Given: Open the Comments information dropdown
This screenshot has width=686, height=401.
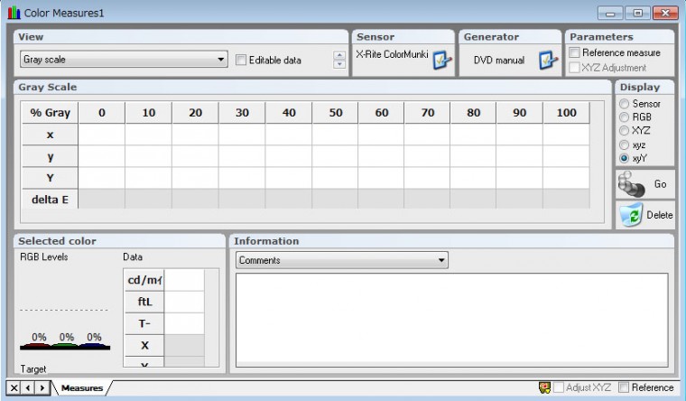Looking at the screenshot, I should point(440,260).
